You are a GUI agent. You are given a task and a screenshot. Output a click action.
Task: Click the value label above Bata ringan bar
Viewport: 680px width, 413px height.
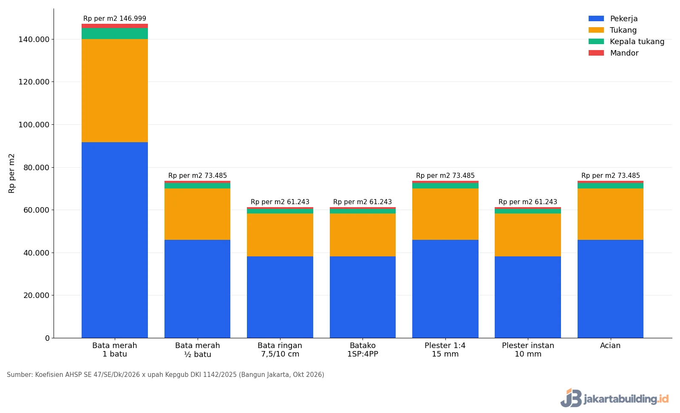tap(280, 202)
